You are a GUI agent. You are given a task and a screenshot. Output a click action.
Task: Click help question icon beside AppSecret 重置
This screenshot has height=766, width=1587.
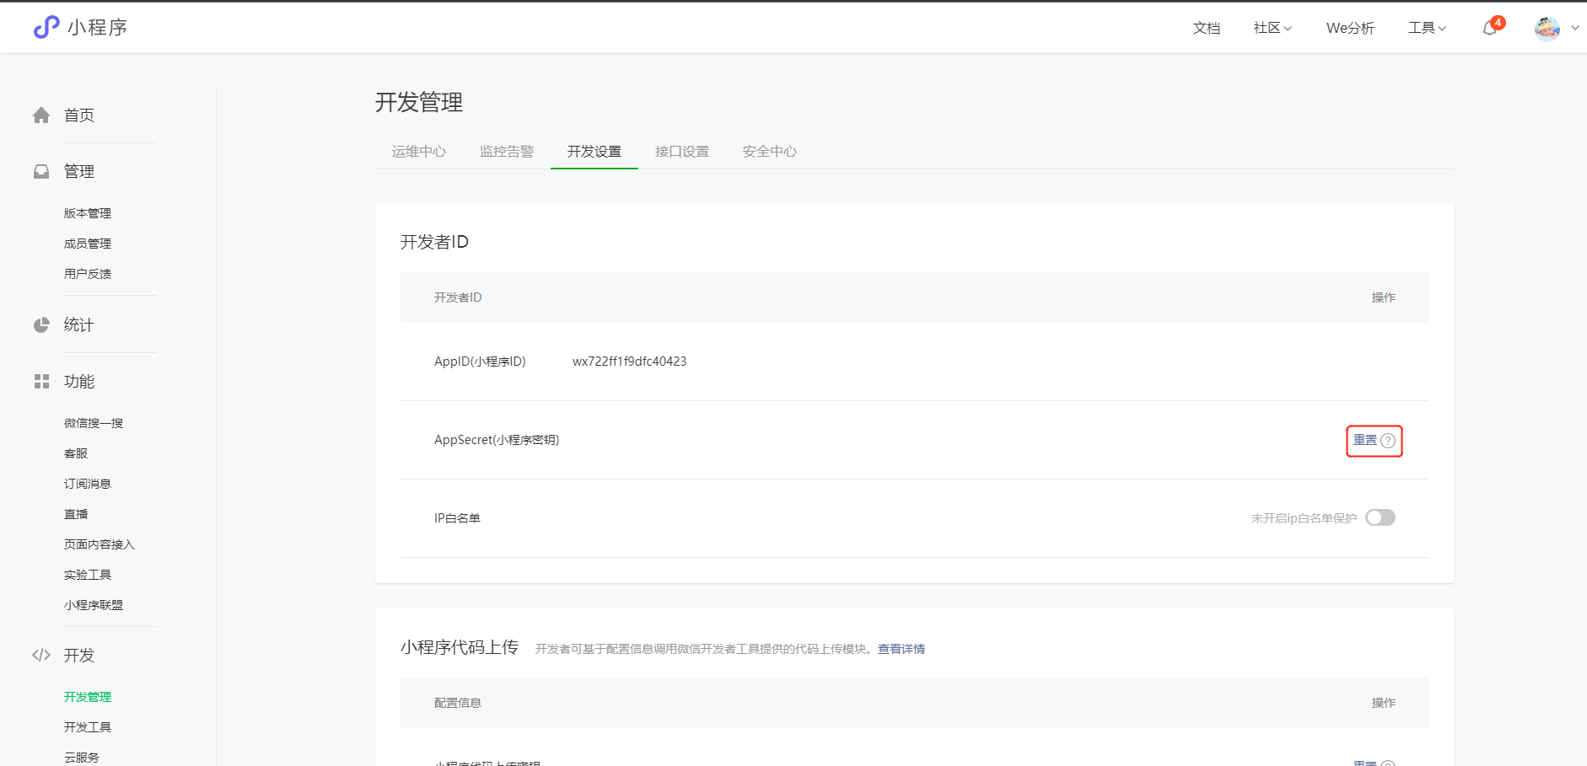[1388, 441]
